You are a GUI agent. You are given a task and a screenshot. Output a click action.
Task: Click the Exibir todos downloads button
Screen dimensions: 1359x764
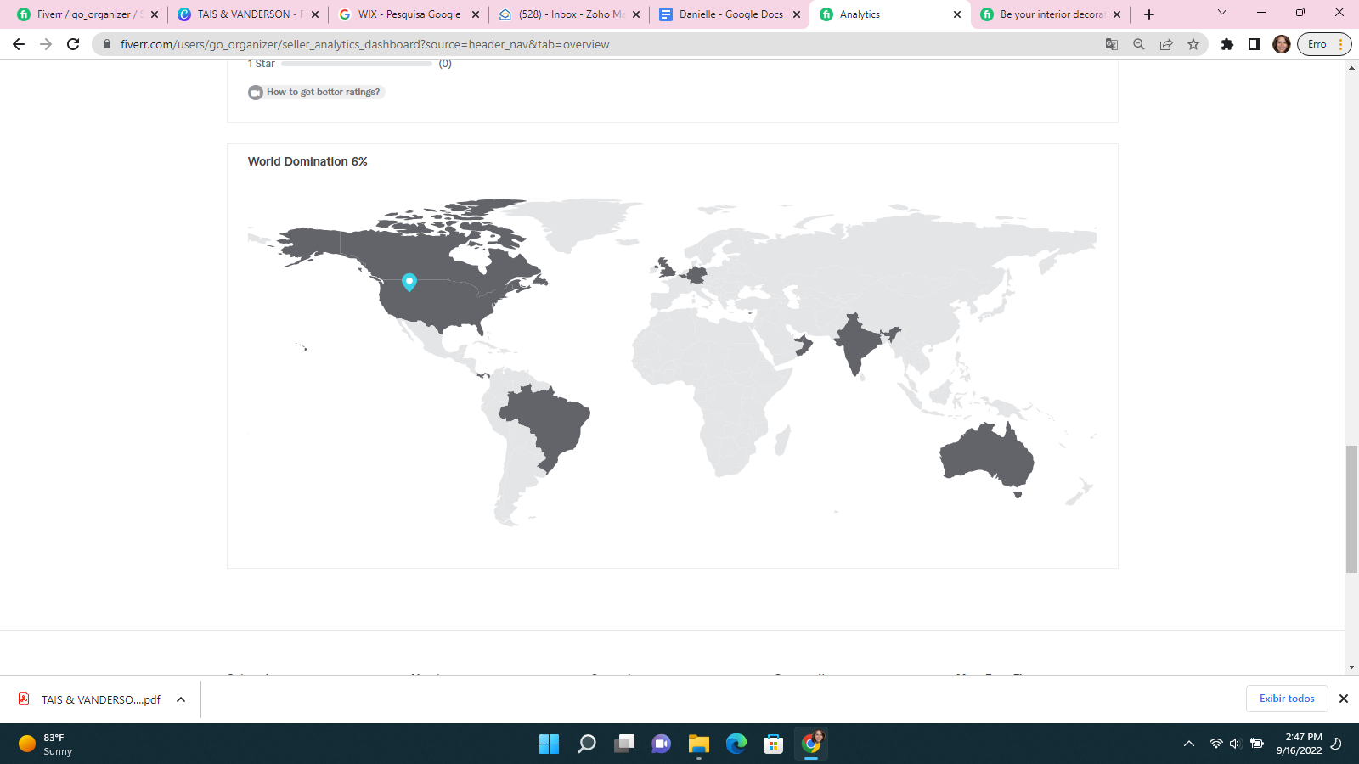(1287, 699)
